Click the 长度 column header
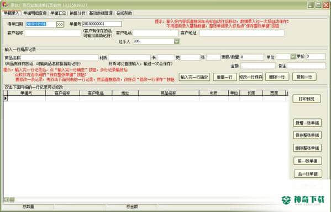The image size is (331, 212). point(251,93)
